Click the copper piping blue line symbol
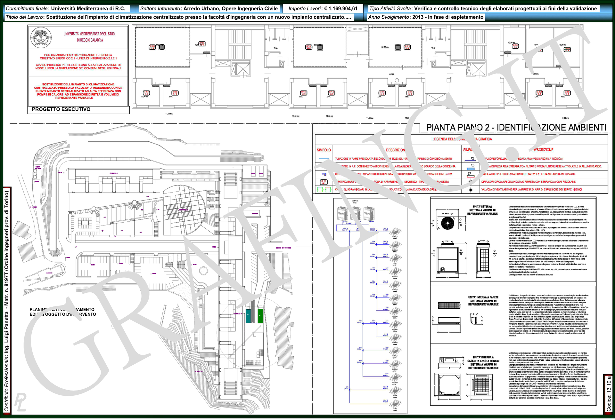Screen dimensions: 615x420 (324, 159)
